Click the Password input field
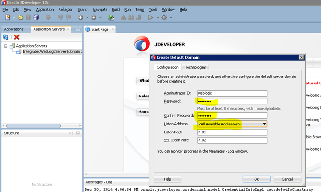322x195 pixels. click(x=232, y=101)
